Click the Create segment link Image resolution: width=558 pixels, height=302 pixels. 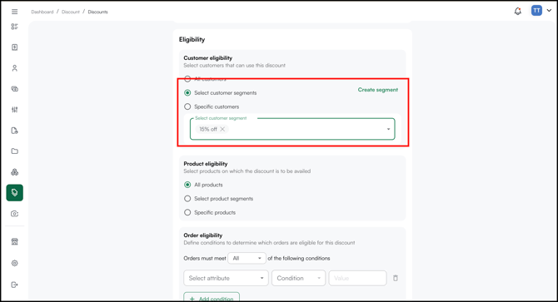click(378, 90)
